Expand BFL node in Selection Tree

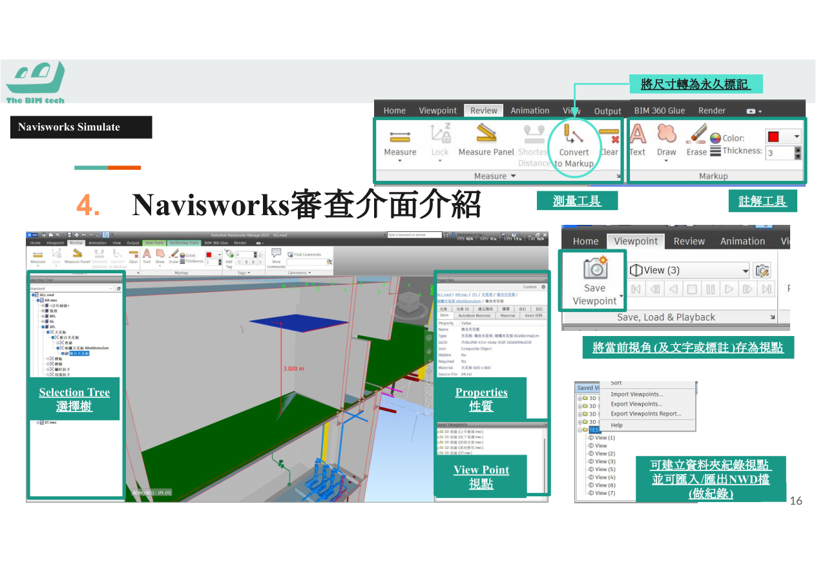click(43, 317)
